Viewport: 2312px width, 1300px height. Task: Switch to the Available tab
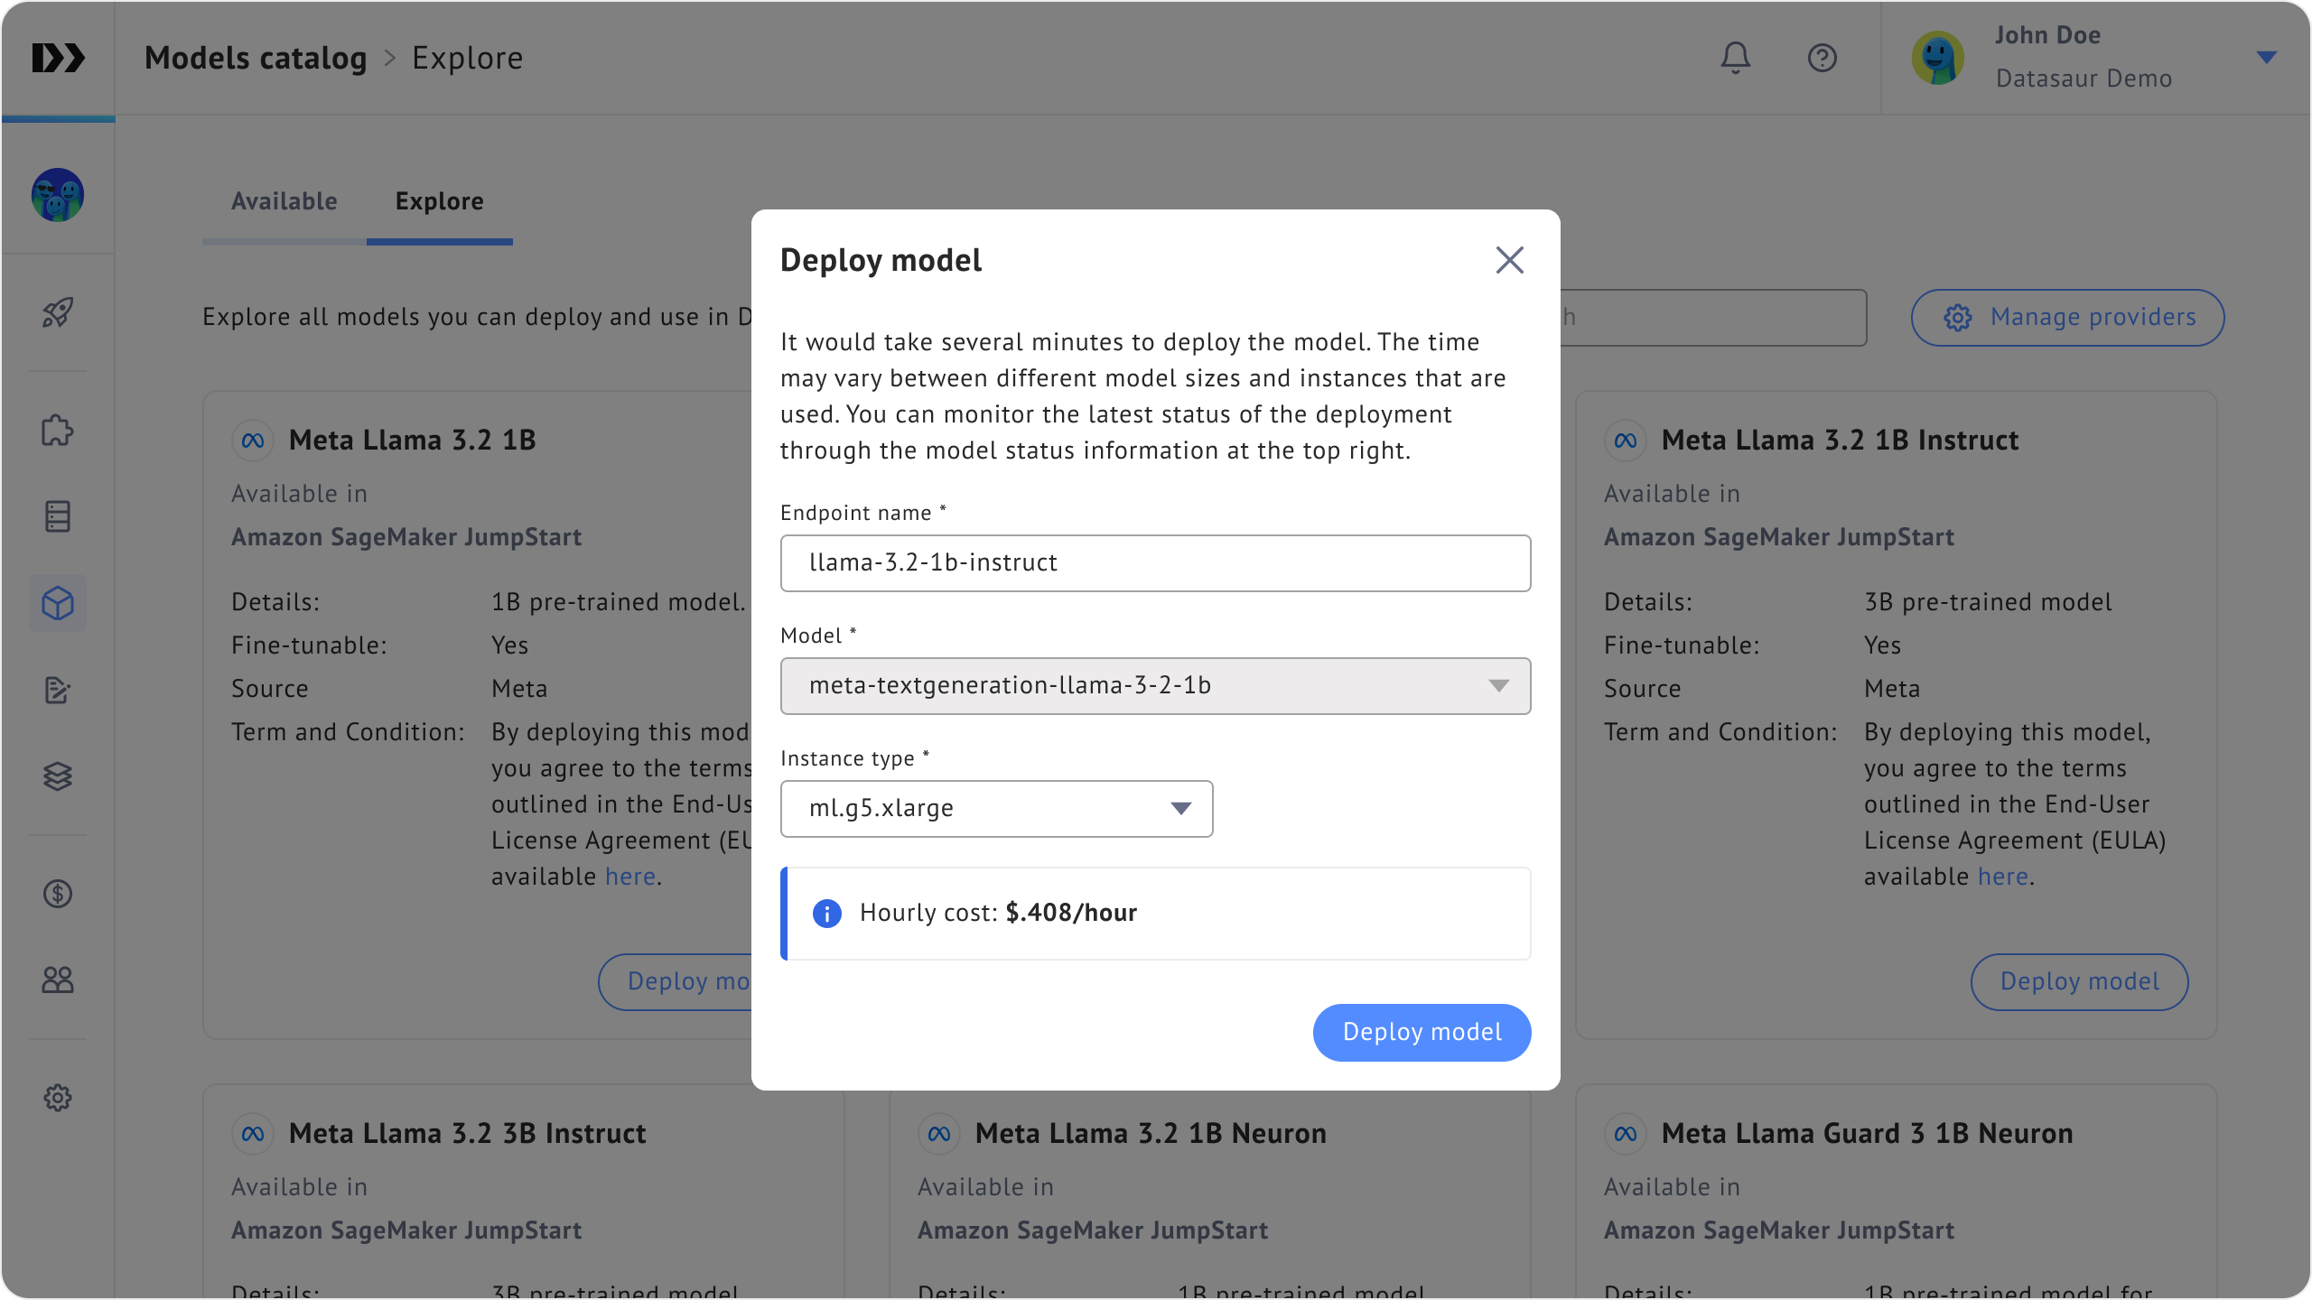pos(284,201)
